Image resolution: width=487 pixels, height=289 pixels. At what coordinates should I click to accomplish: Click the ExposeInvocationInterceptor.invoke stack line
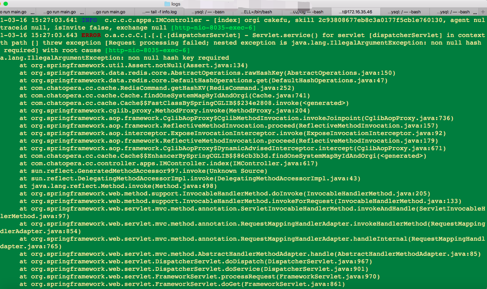233,133
